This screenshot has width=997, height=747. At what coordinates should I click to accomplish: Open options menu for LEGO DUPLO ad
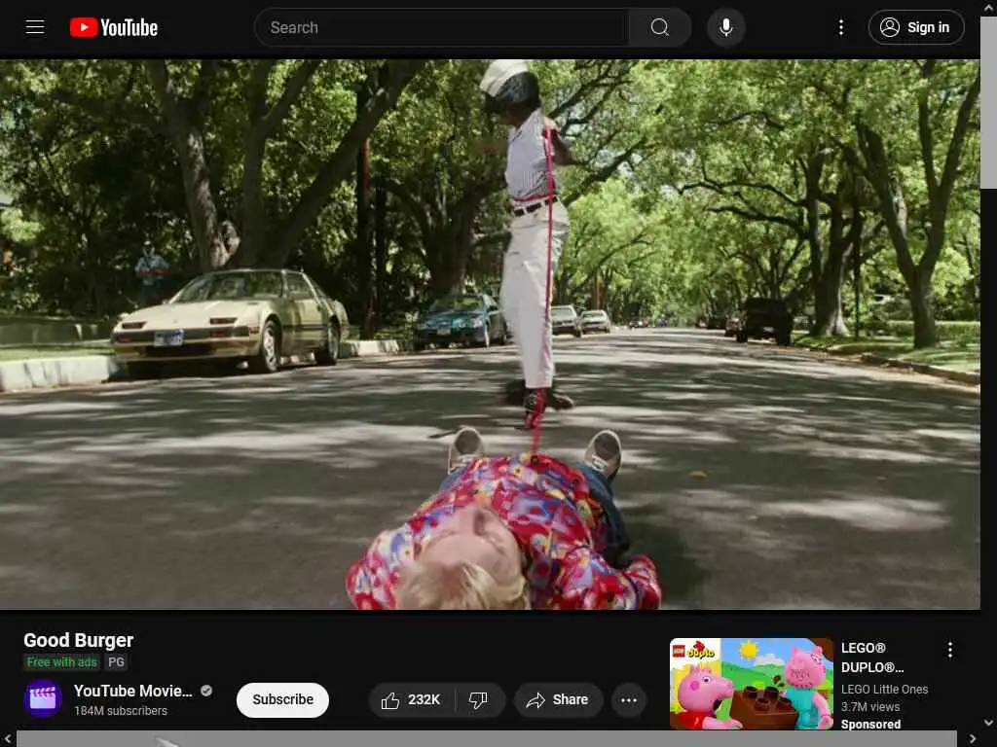(950, 650)
